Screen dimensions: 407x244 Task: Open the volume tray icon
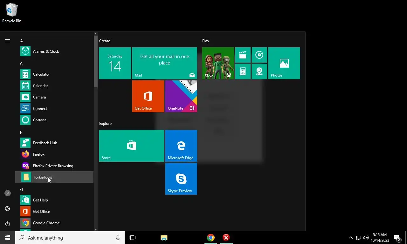[366, 238]
